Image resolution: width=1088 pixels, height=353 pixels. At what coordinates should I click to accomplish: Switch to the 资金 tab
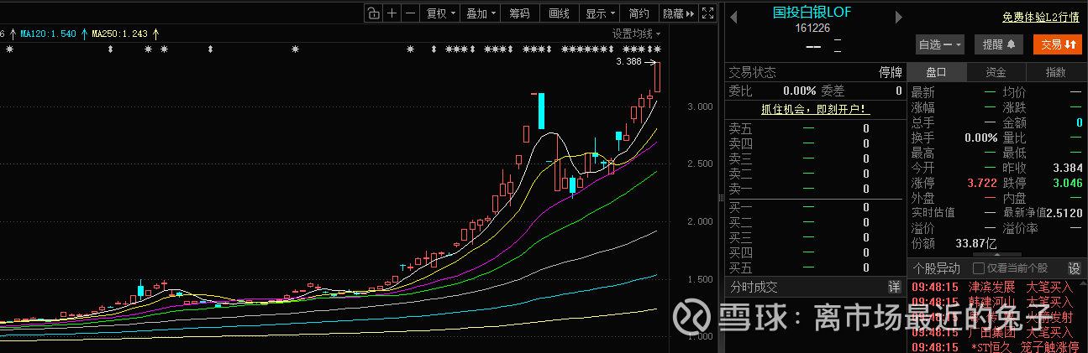996,72
